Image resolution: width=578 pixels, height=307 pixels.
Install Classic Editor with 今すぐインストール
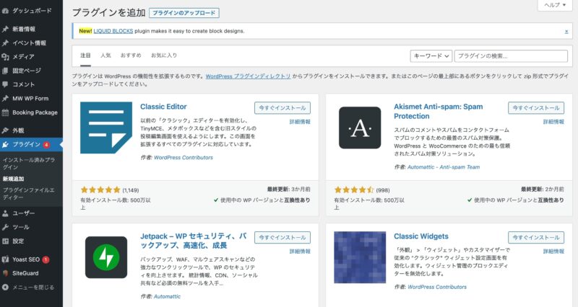click(x=282, y=107)
